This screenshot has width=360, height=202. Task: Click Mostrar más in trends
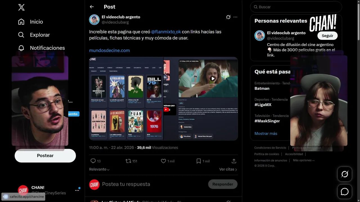pos(266,134)
